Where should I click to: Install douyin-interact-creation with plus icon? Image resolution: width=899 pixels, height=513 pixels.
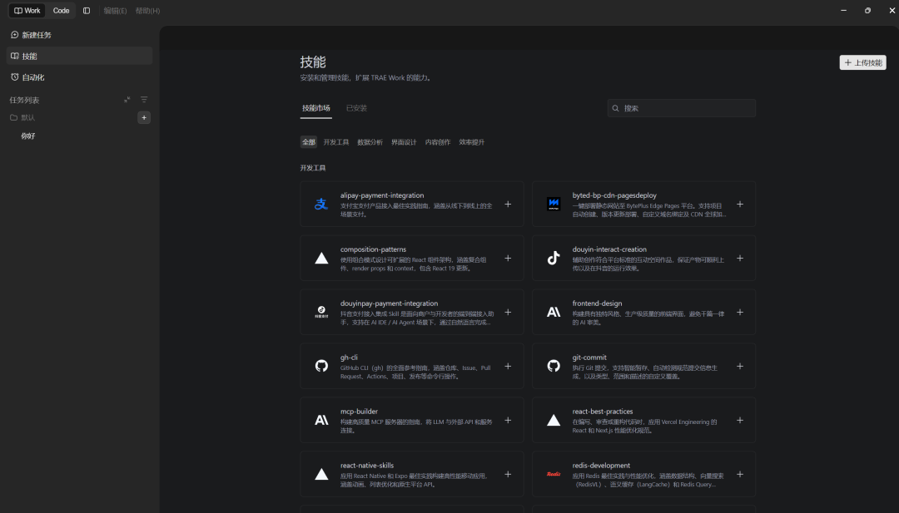click(x=740, y=259)
